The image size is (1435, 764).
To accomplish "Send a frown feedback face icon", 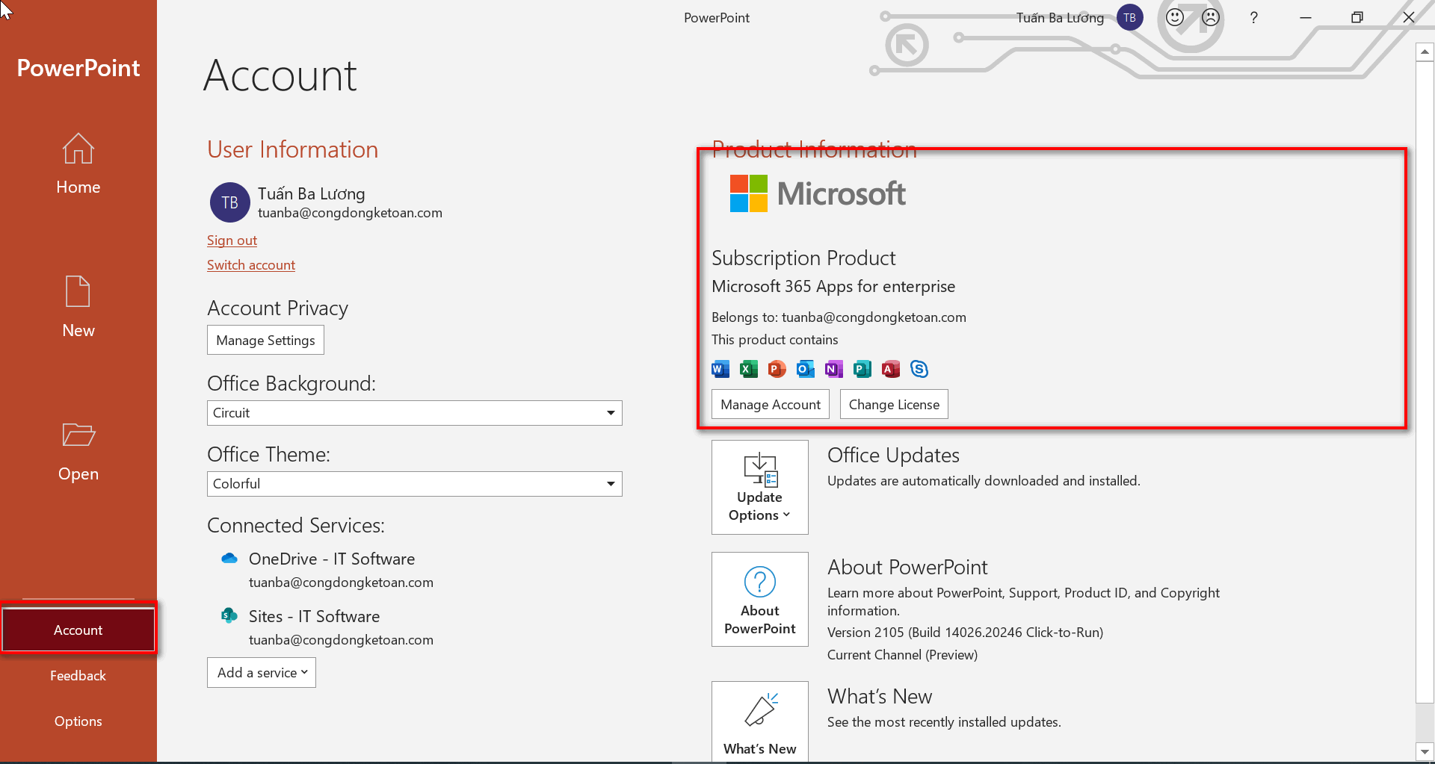I will pos(1211,17).
